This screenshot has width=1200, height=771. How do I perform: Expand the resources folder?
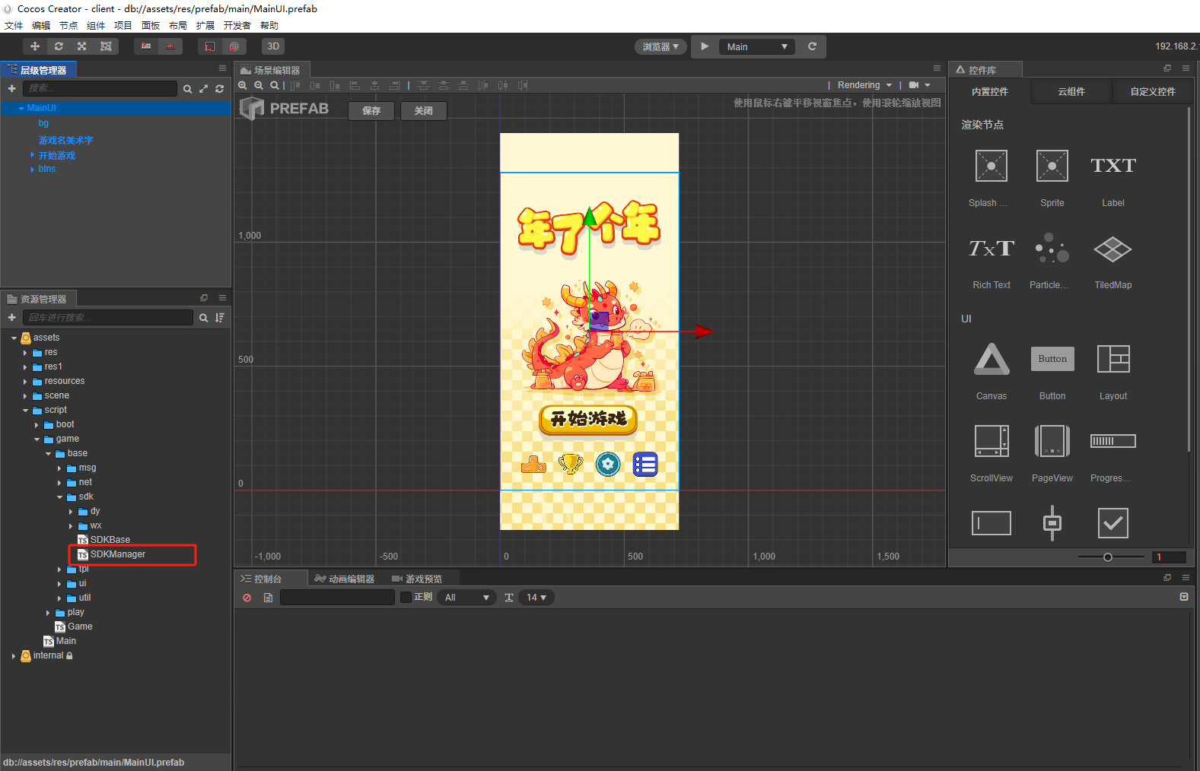25,382
